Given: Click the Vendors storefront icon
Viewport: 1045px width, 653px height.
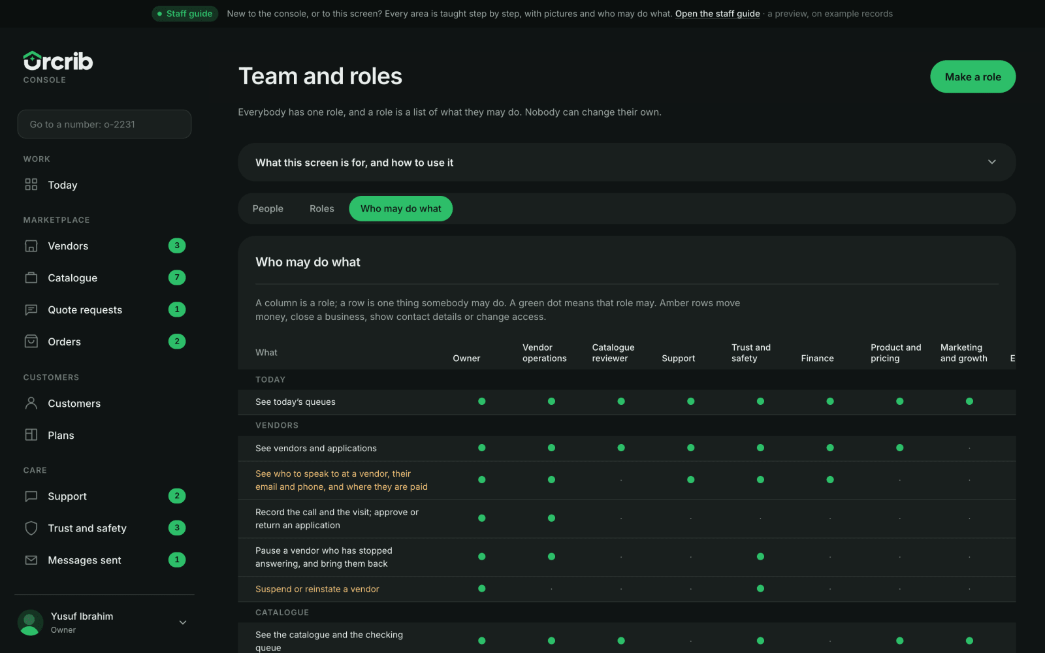Looking at the screenshot, I should 31,246.
